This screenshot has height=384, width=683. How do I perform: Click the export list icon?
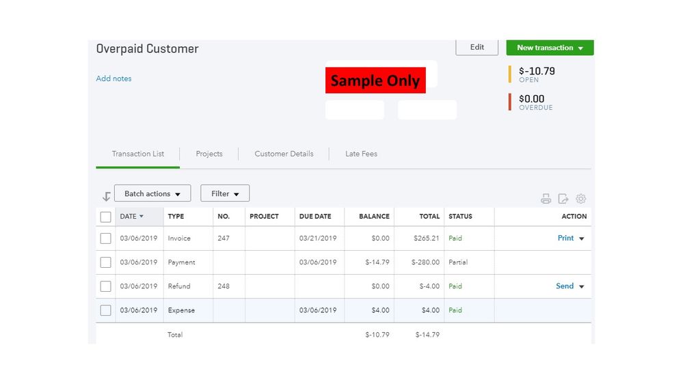(x=563, y=199)
